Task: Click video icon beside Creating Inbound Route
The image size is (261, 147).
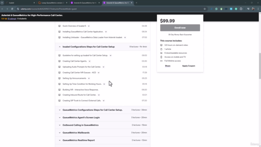Action: [x=60, y=95]
